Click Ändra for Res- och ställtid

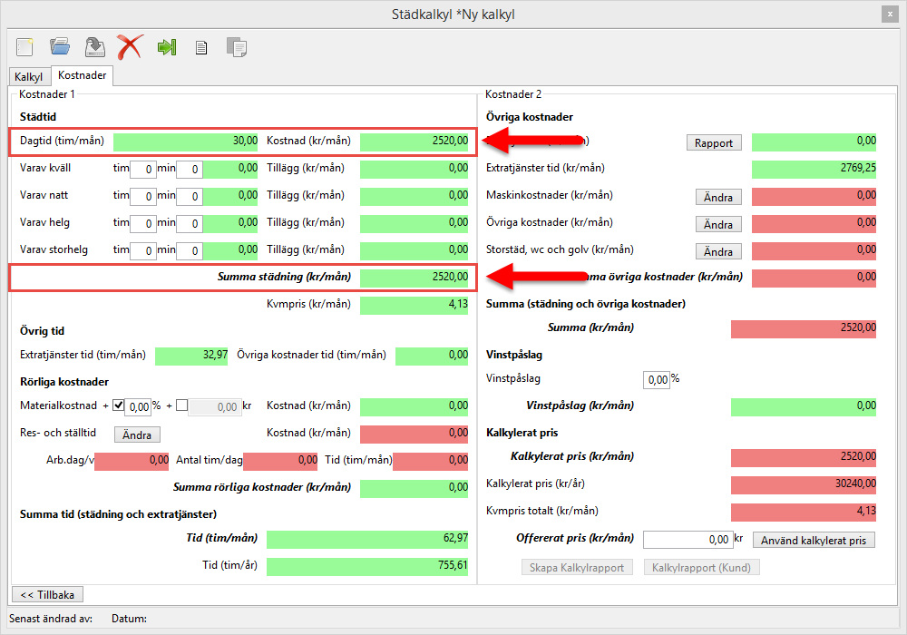[x=137, y=435]
